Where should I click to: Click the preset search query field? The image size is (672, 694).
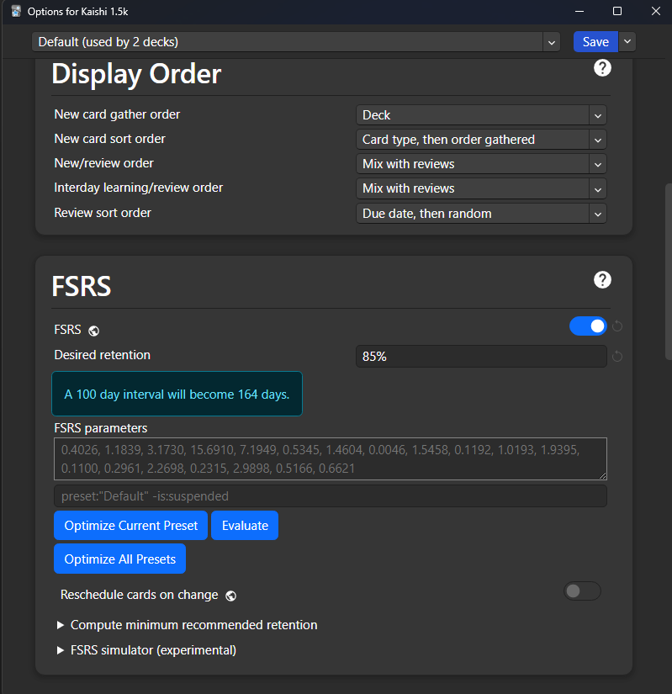tap(331, 496)
